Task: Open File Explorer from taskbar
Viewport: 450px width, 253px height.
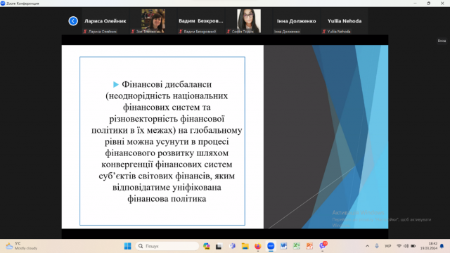Action: (245, 246)
